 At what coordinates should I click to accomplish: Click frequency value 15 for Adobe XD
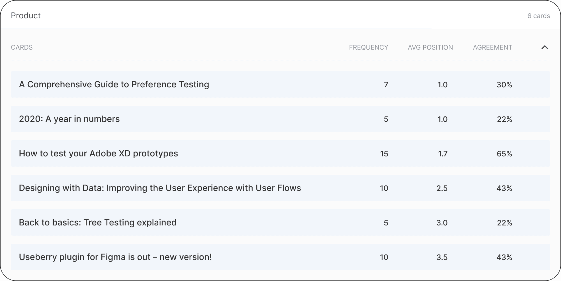384,154
